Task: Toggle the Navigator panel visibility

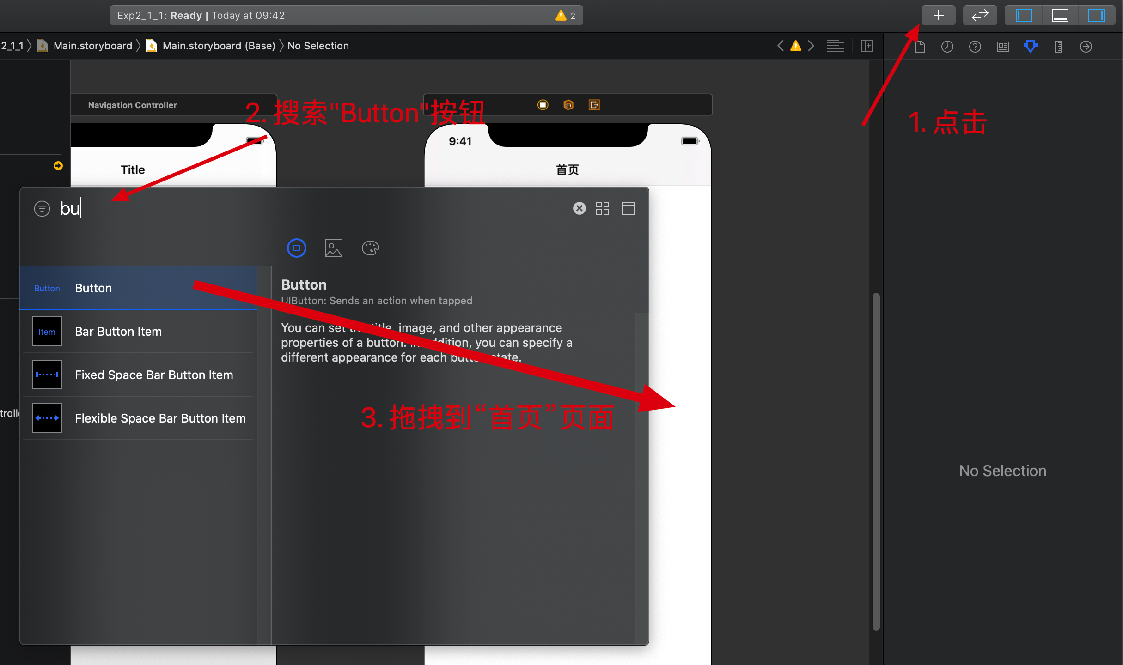Action: click(1023, 15)
